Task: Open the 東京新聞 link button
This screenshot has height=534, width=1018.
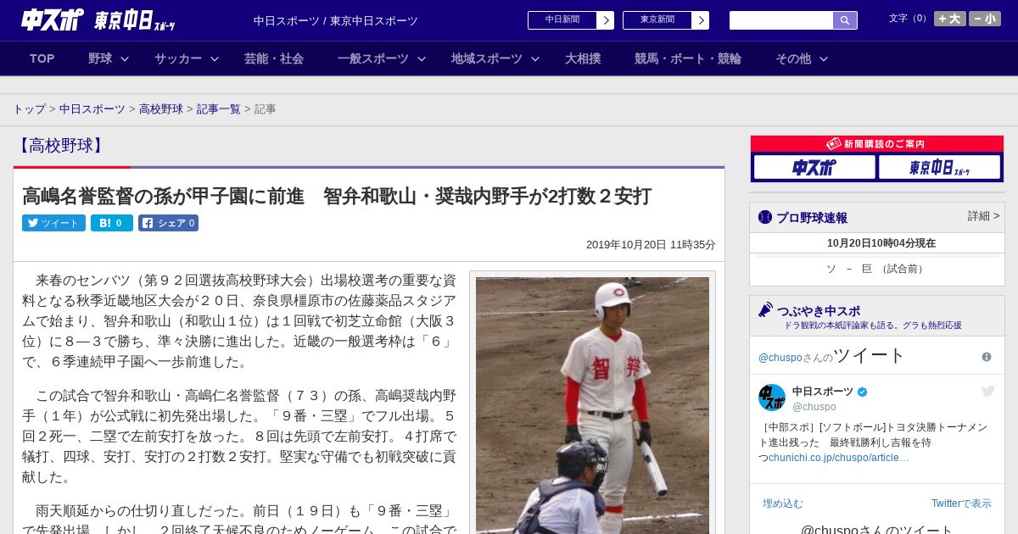Action: (x=666, y=20)
